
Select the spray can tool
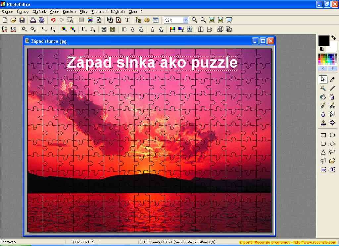[332, 97]
